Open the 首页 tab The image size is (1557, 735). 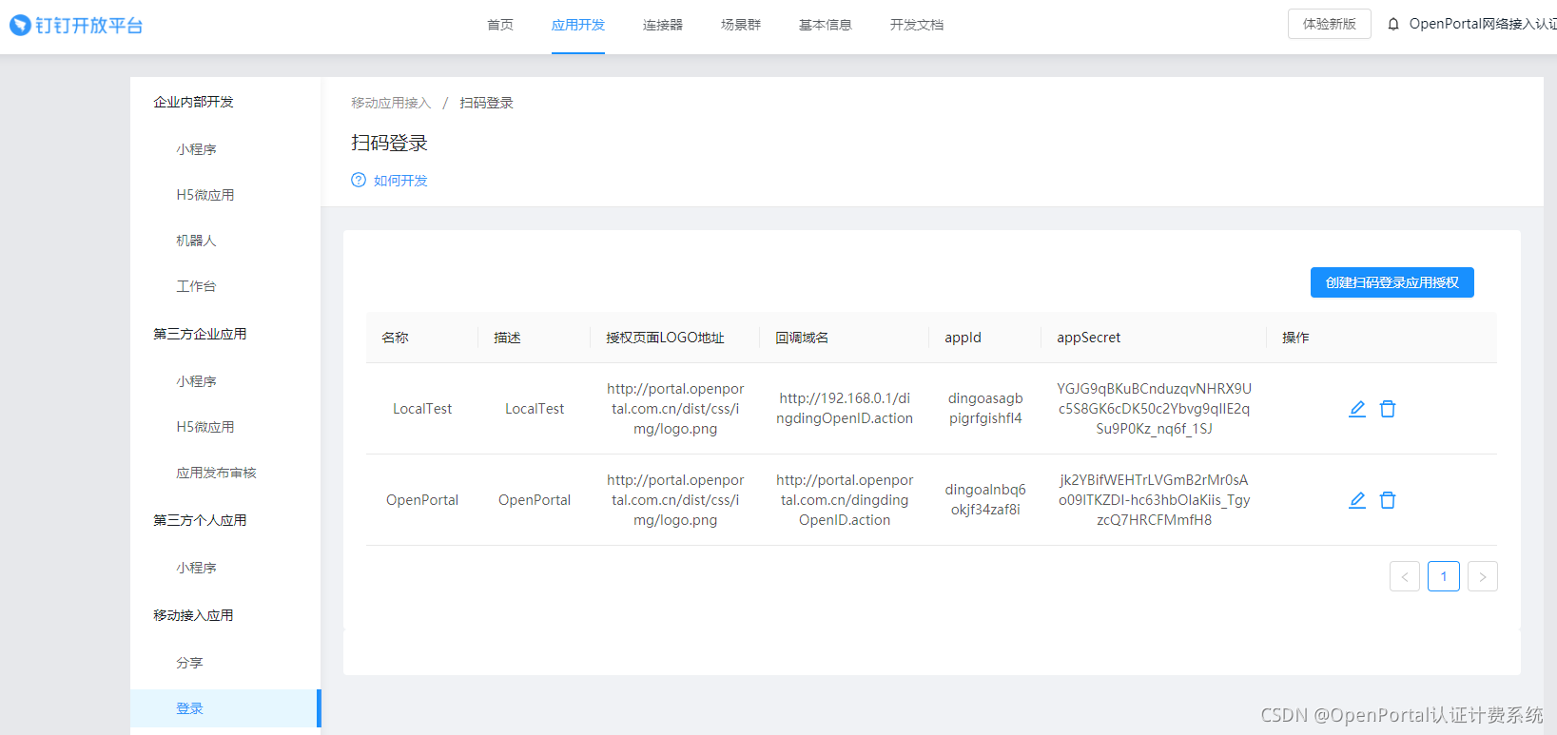point(500,25)
